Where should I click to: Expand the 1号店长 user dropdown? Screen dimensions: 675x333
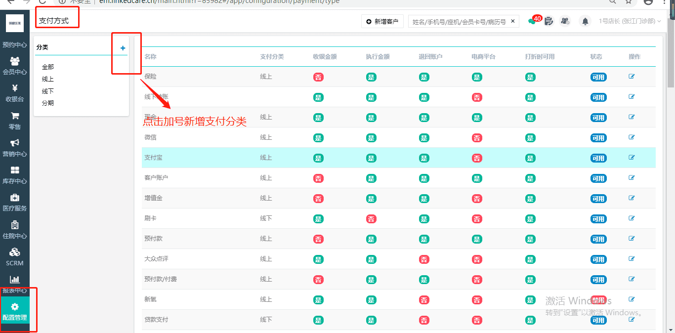click(630, 21)
